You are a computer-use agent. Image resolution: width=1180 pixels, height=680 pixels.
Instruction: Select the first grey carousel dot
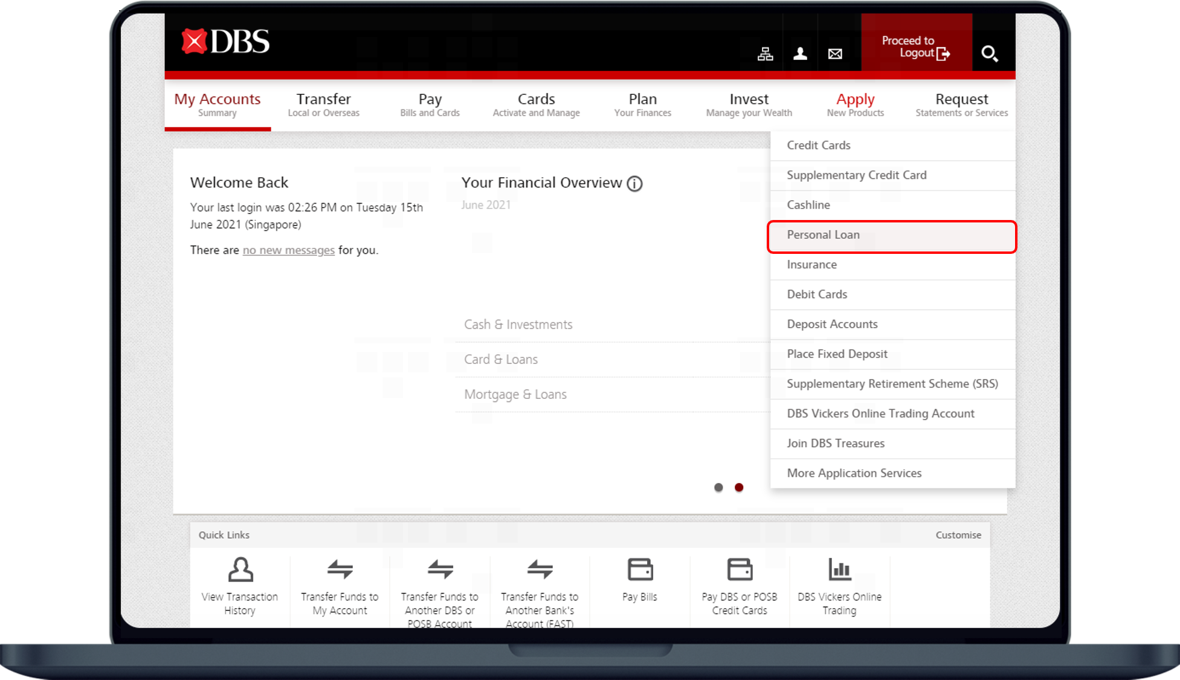click(718, 487)
